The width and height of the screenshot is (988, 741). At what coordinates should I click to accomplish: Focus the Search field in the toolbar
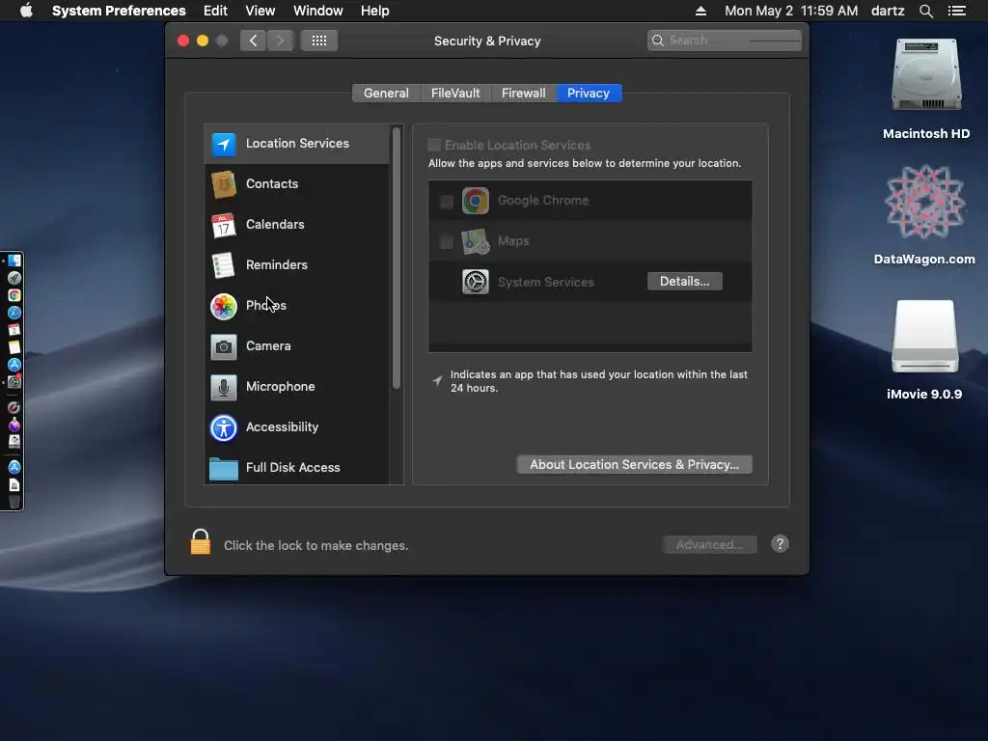(724, 41)
